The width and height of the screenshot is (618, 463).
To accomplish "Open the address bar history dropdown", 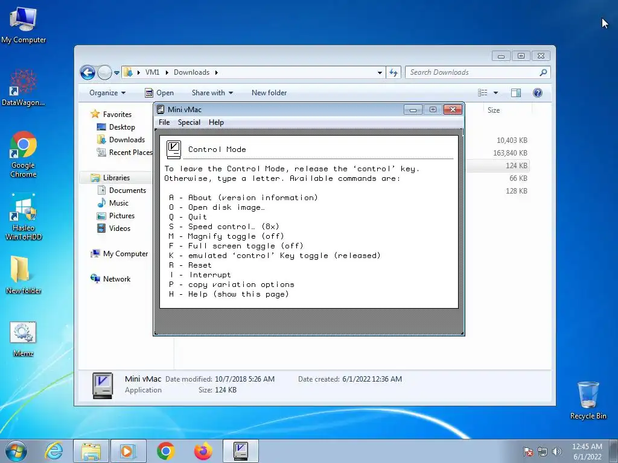I will pyautogui.click(x=380, y=72).
